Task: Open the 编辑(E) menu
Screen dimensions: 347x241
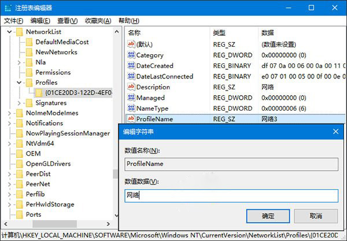Action: (40, 21)
